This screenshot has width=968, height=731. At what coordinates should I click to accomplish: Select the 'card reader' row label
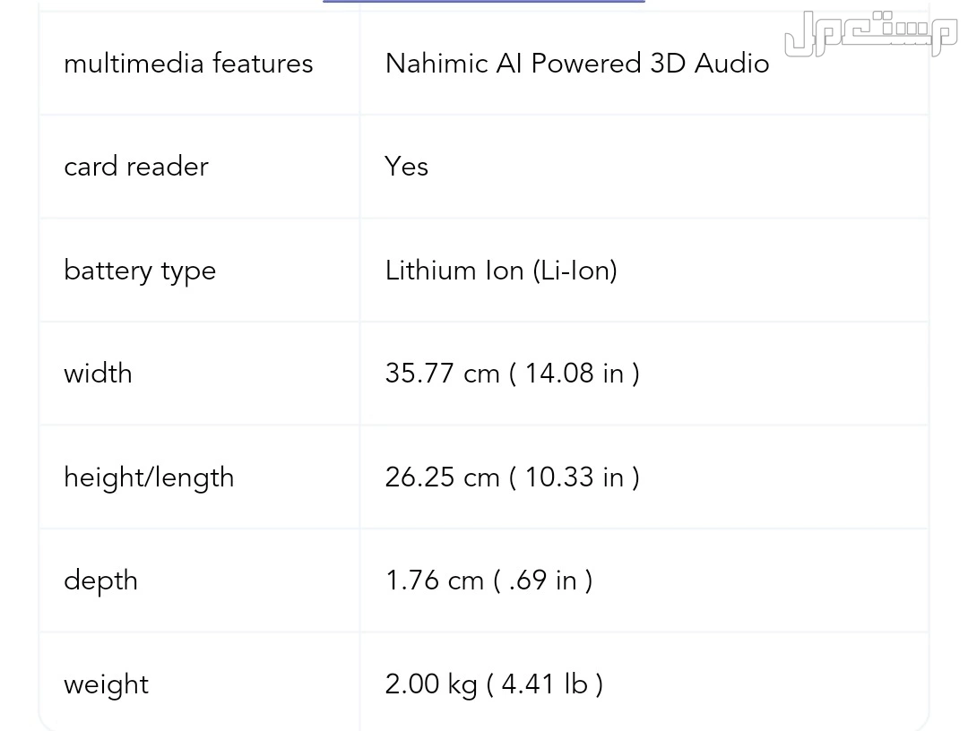[x=136, y=167]
